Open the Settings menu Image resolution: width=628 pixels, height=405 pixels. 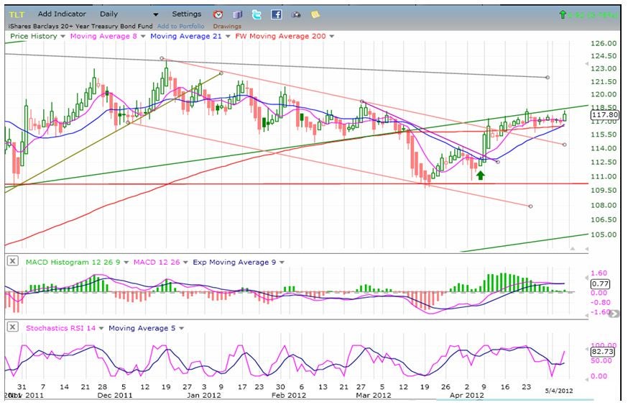[x=187, y=14]
